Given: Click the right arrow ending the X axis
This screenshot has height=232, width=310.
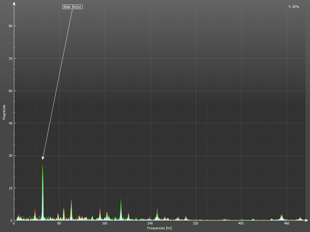Looking at the screenshot, I should click(306, 220).
